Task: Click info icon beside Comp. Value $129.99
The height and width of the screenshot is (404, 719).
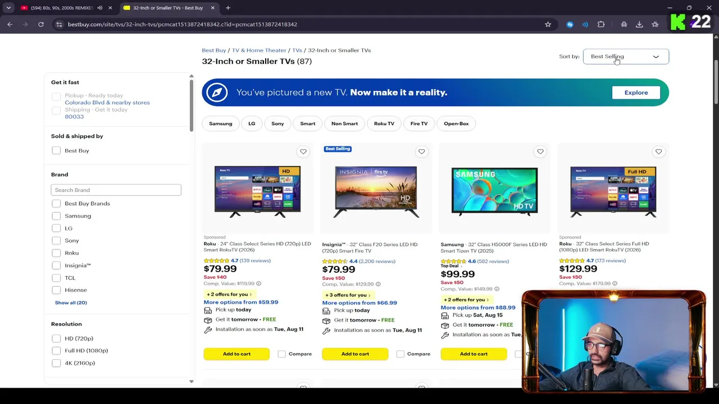Action: [377, 284]
